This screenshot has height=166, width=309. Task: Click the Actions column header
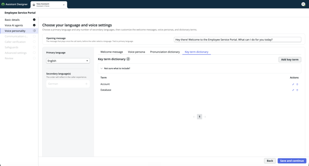click(x=294, y=78)
